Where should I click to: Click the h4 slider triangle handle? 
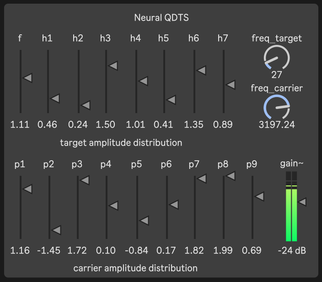tap(143, 81)
